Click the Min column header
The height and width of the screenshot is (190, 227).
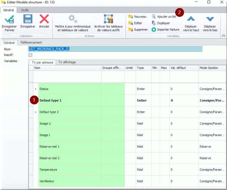[156, 68]
